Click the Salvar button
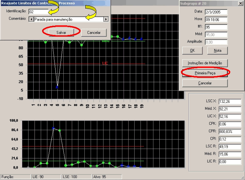245x180 pixels. coord(62,33)
